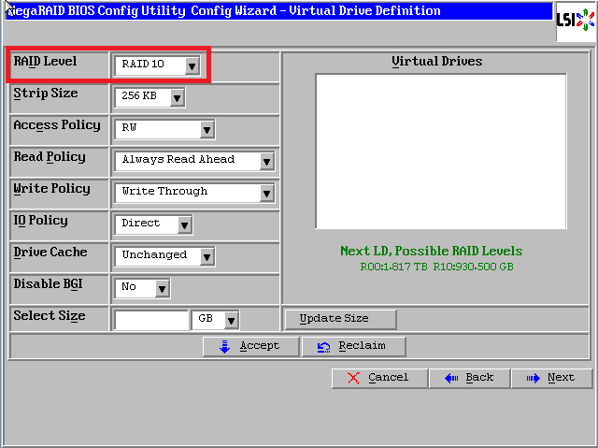Expand the Read Policy dropdown
This screenshot has height=448, width=598.
(266, 161)
